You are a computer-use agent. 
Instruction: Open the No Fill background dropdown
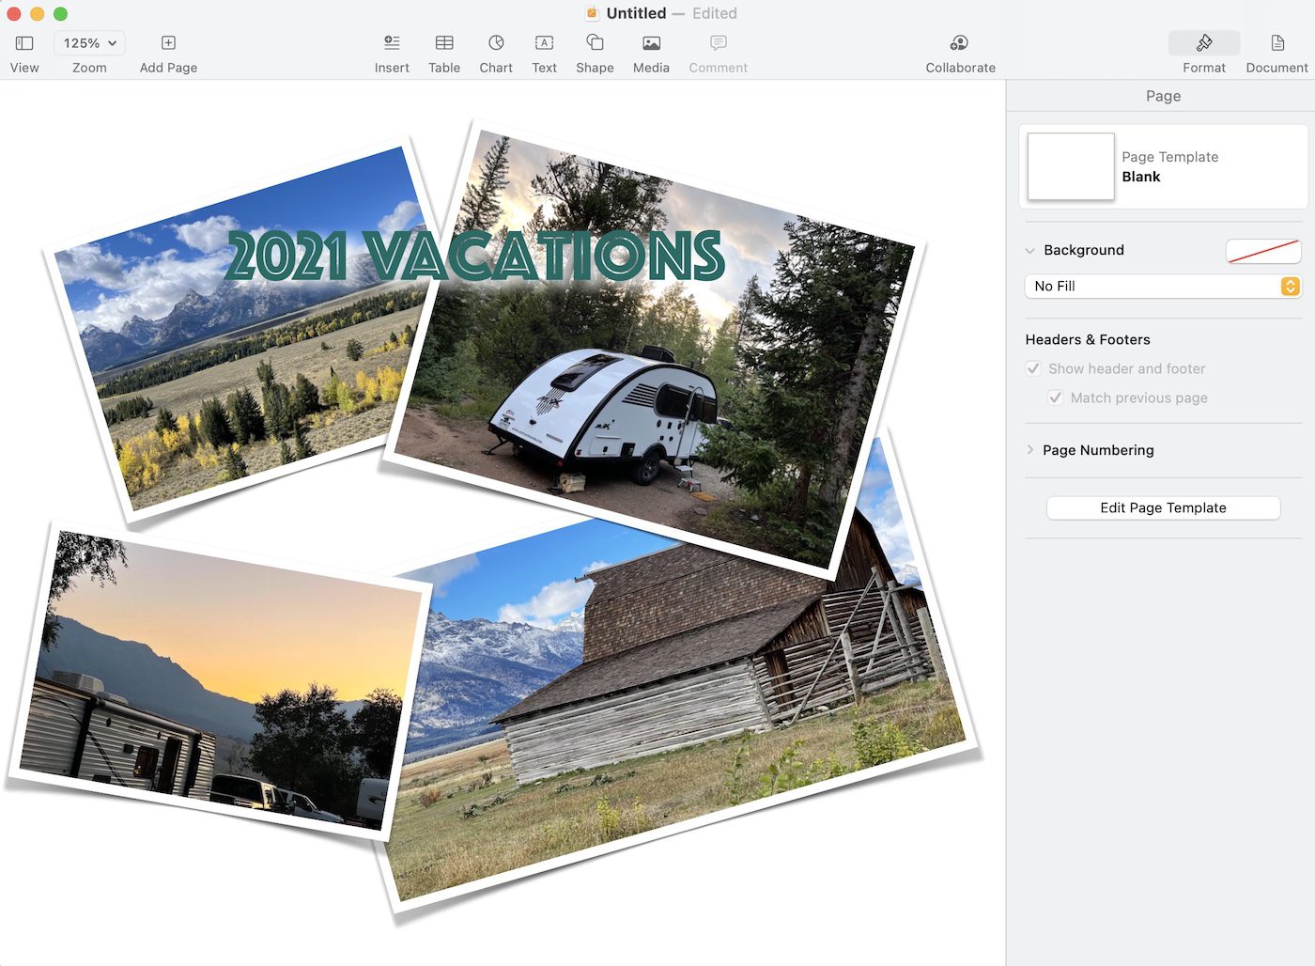(1162, 286)
